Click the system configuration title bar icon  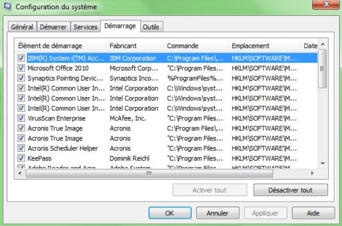8,6
